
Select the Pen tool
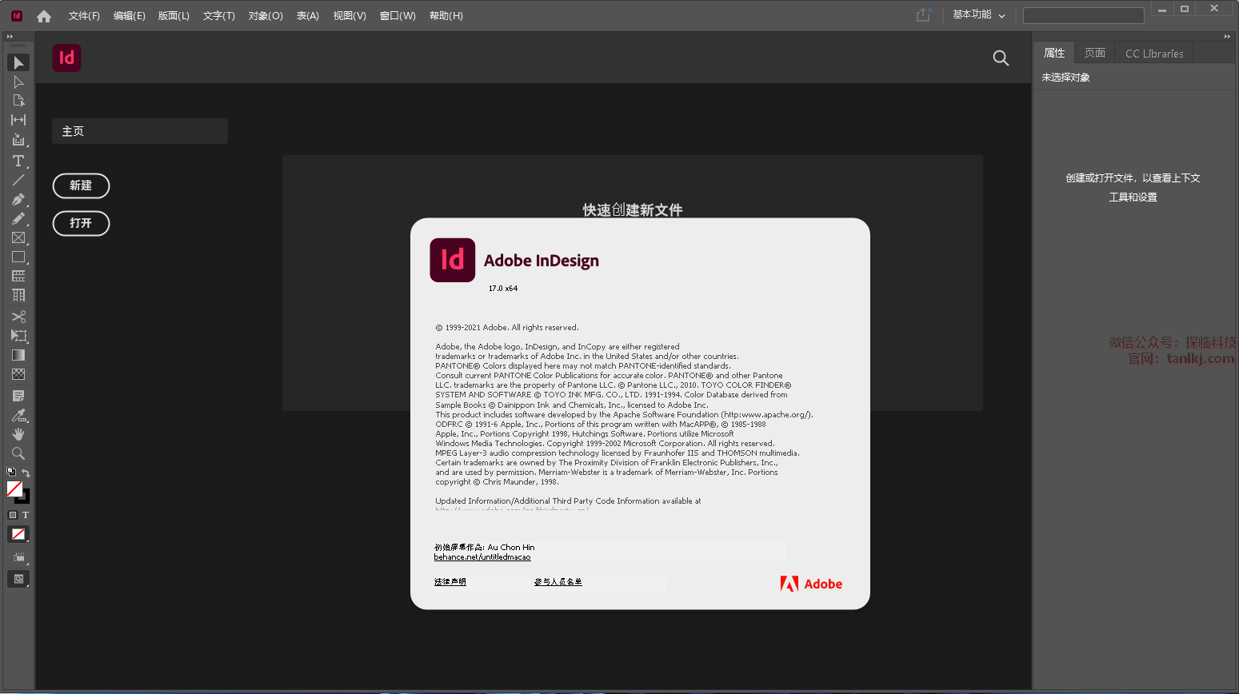pos(18,199)
